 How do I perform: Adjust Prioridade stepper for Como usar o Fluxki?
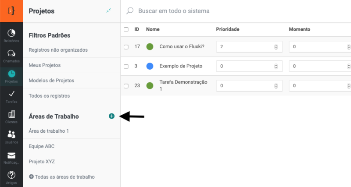276,47
